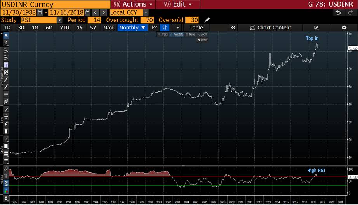Select the 6M time range

pyautogui.click(x=49, y=28)
